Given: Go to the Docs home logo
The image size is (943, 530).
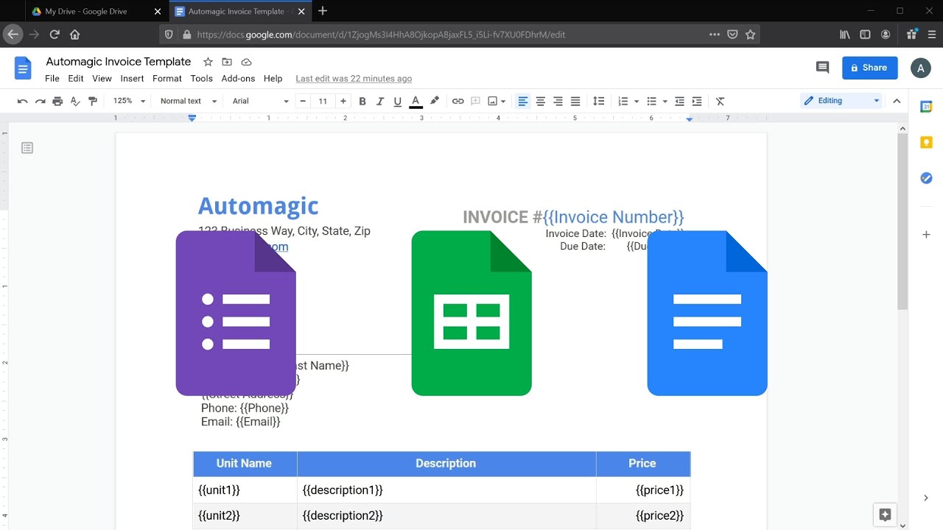Looking at the screenshot, I should pyautogui.click(x=23, y=68).
